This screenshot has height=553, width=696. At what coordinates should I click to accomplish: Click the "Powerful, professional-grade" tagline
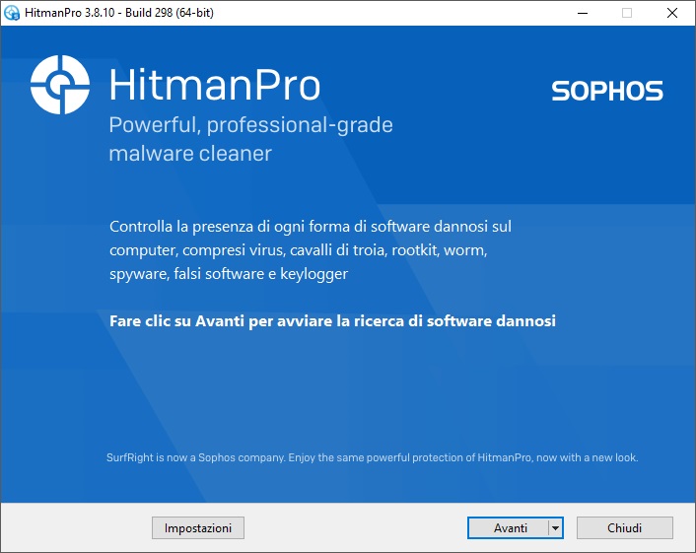(x=250, y=125)
